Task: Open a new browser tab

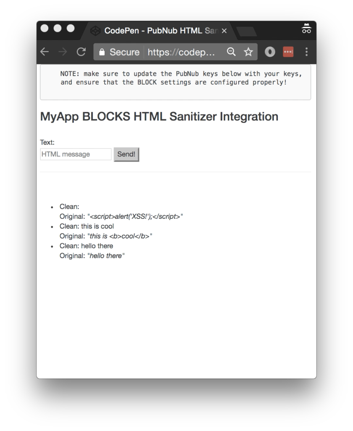Action: click(247, 31)
